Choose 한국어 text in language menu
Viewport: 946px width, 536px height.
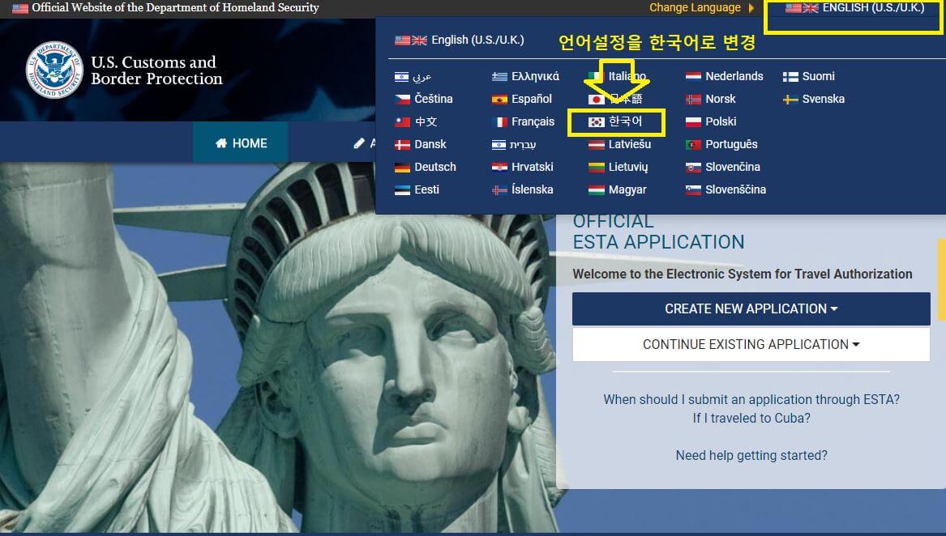626,121
